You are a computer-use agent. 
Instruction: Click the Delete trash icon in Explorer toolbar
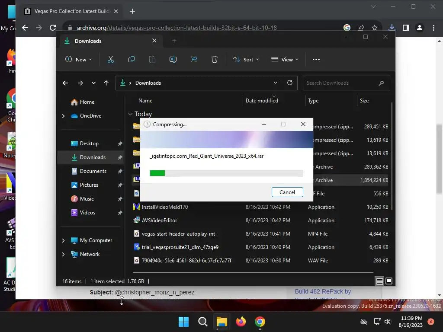215,60
